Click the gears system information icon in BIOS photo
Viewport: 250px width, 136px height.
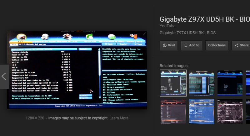45,37
